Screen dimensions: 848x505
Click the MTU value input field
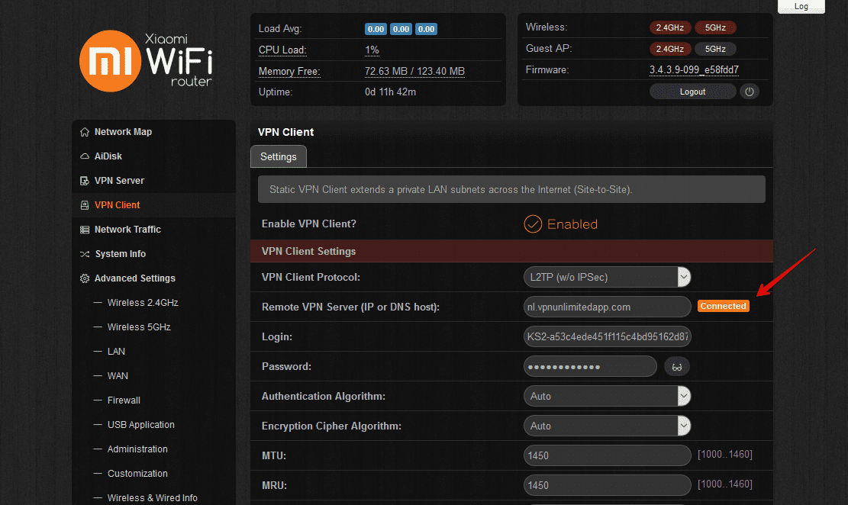(x=607, y=455)
